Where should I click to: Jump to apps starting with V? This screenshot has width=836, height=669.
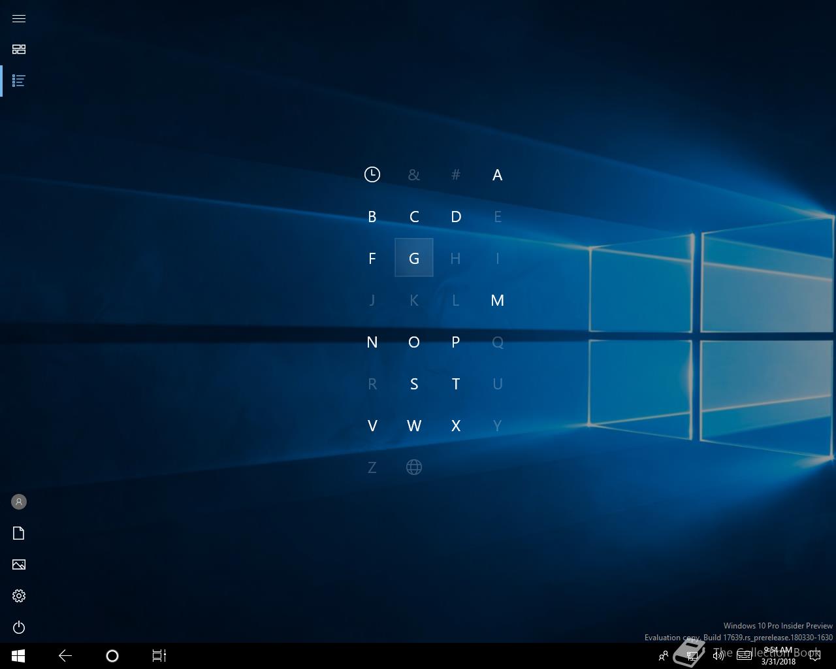point(372,426)
